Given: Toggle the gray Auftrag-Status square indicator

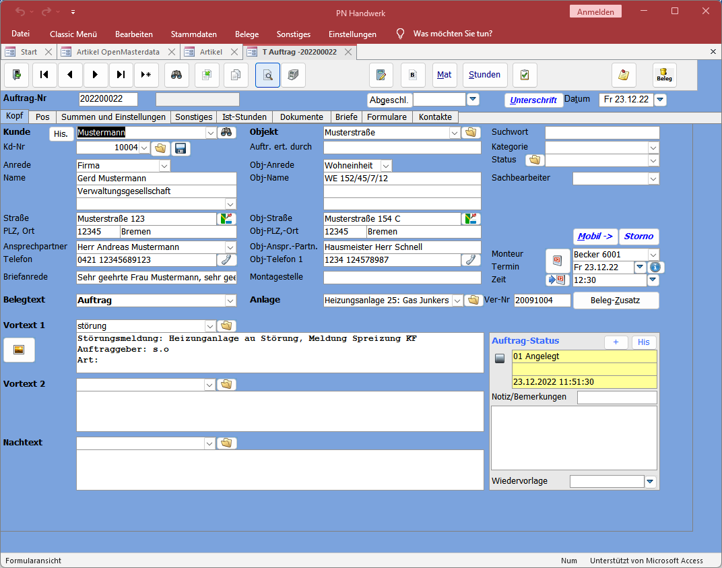Looking at the screenshot, I should 500,359.
